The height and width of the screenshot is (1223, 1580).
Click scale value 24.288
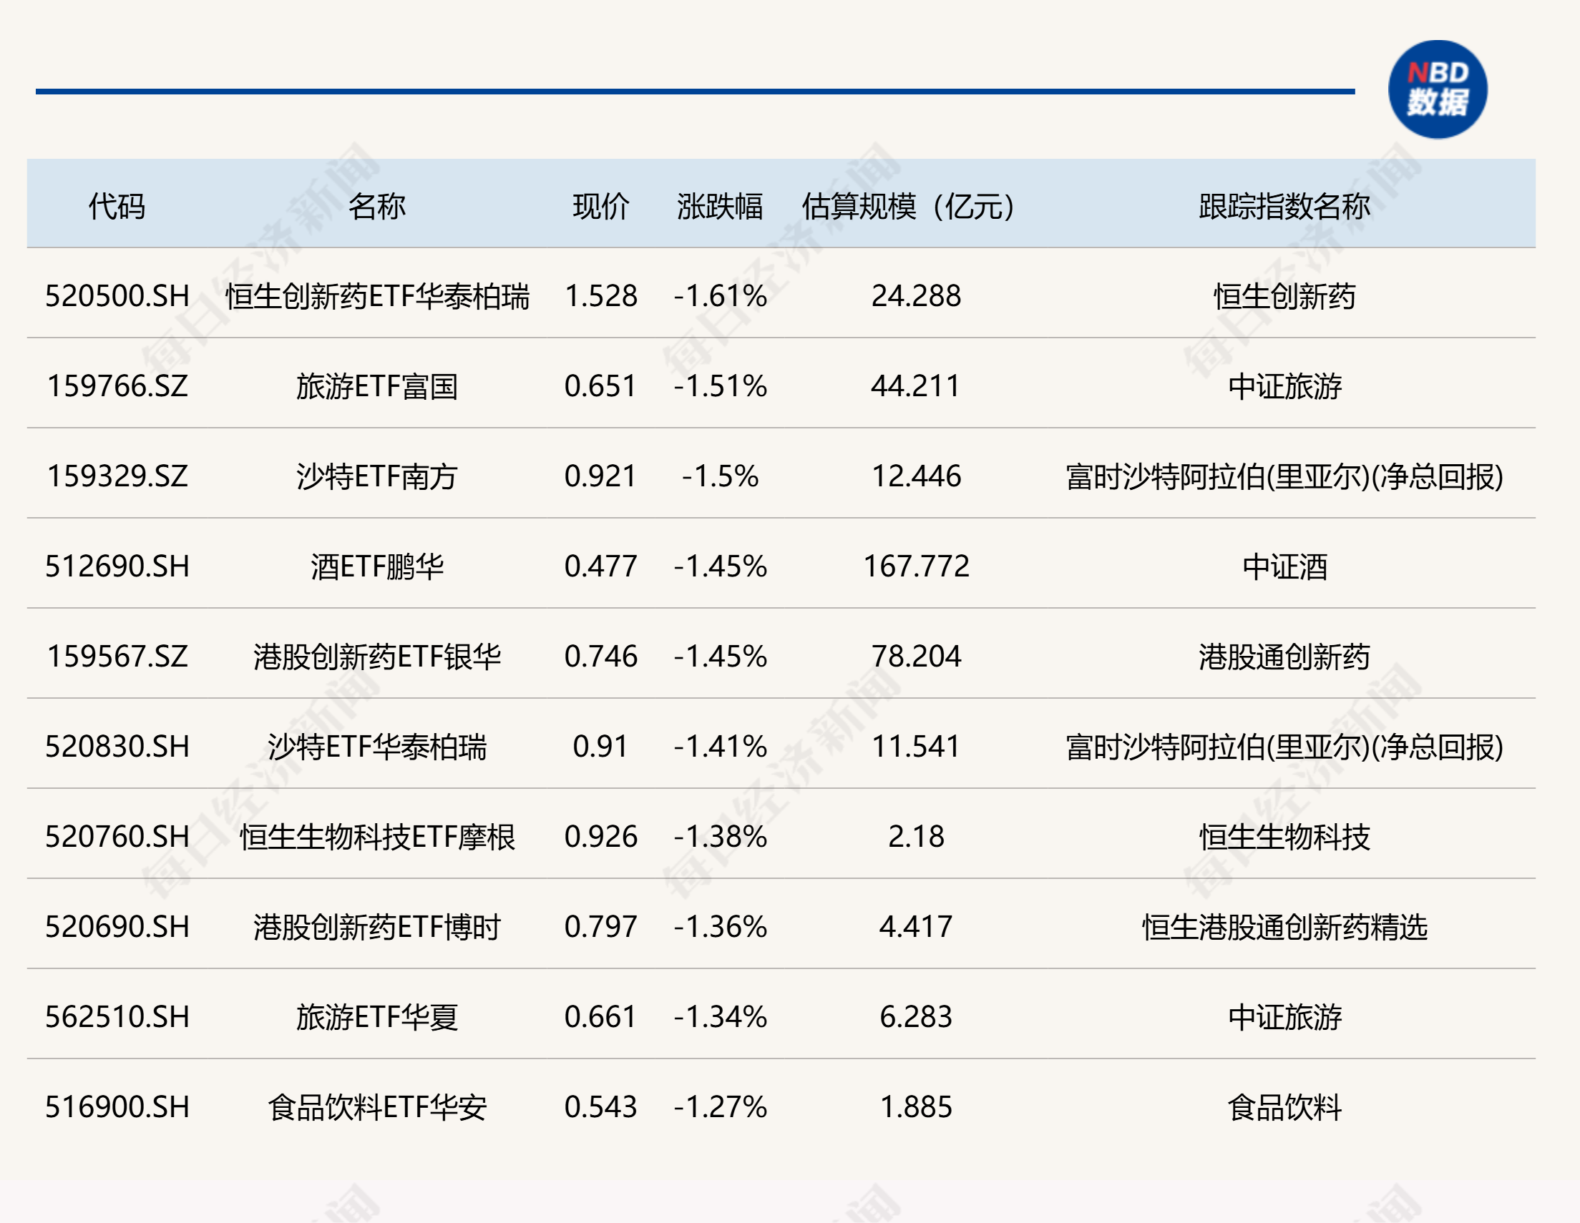pos(916,297)
